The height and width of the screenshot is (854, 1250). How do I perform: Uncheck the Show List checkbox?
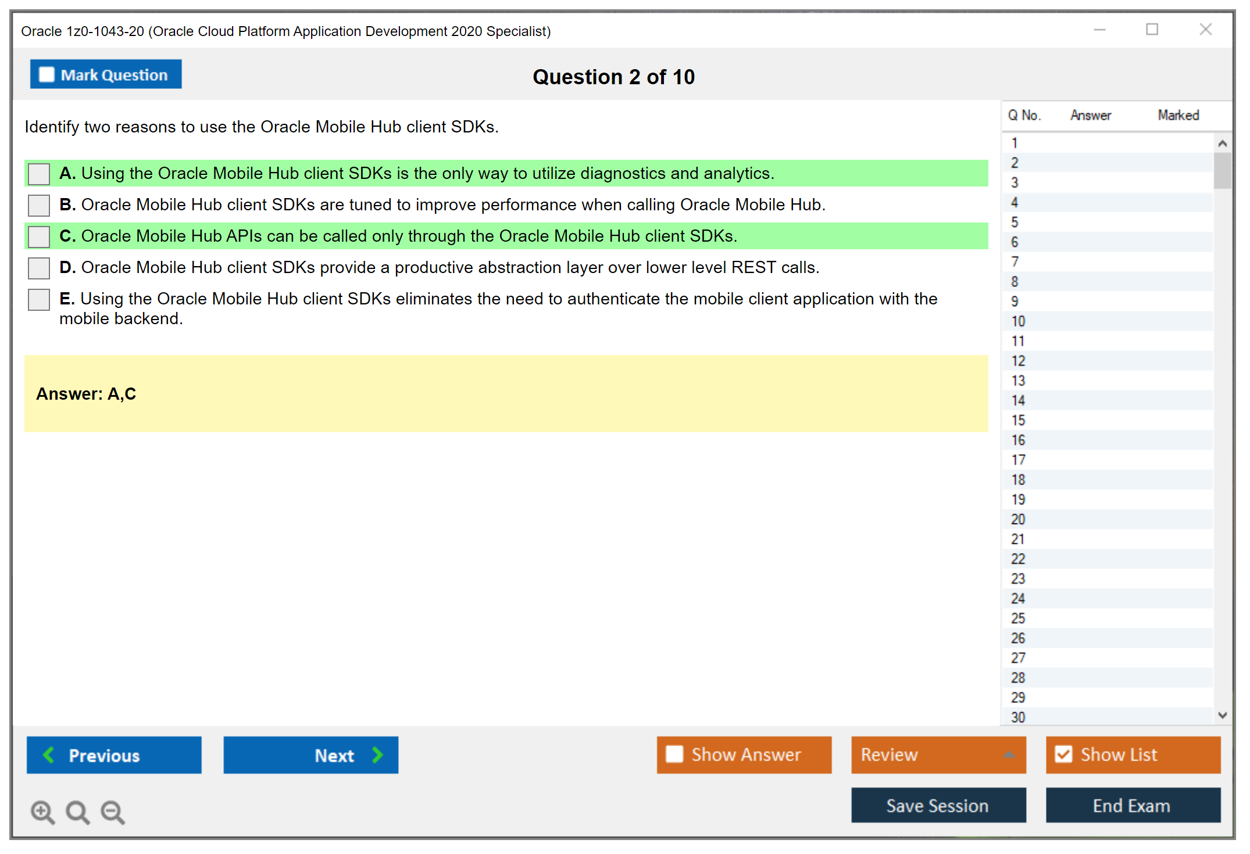[1064, 754]
